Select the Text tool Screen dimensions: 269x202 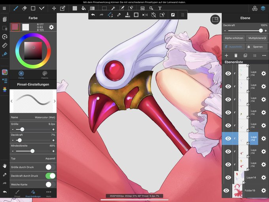(160, 8)
